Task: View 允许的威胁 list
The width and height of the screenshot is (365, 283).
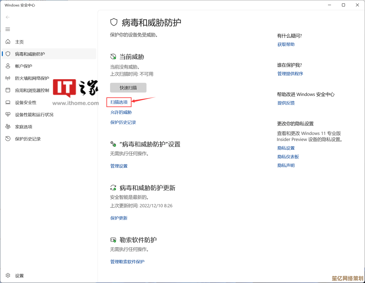Action: [121, 112]
